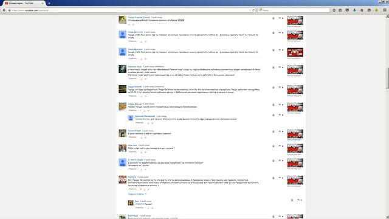Viewport: 389px width, 219px height.
Task: Open the Pocket toolbar icon
Action: click(x=347, y=10)
